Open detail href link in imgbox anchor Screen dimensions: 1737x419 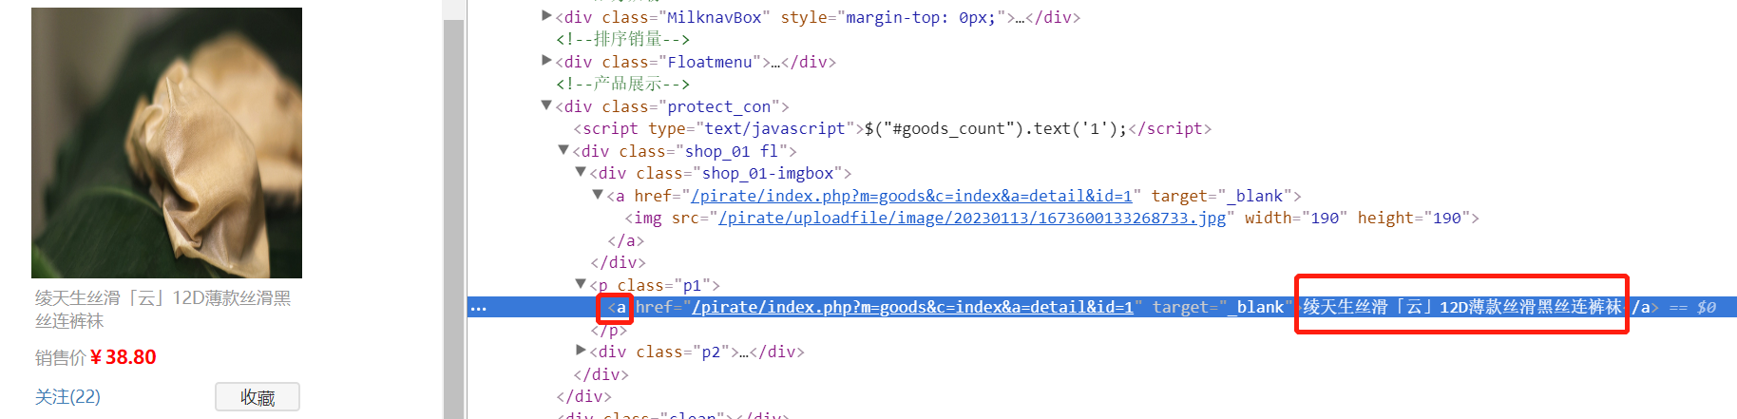pos(912,196)
